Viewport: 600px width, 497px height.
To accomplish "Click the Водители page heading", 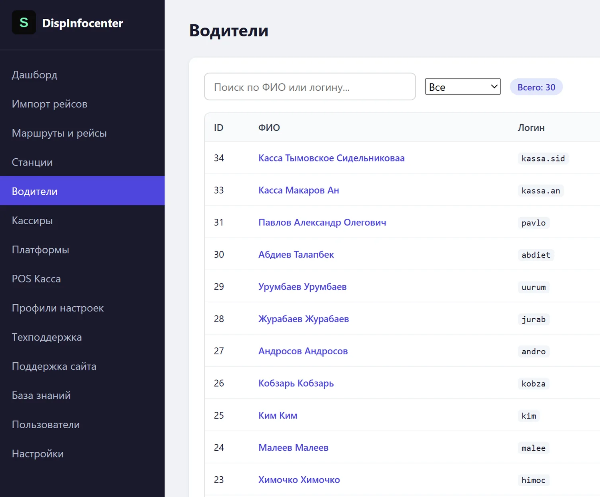I will tap(229, 31).
